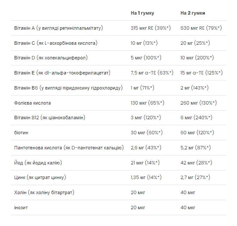Click the Вітамін C L-аскорбінова кислота label

pos(56,43)
